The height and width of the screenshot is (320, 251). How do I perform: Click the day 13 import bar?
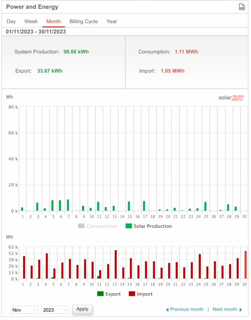(116, 264)
